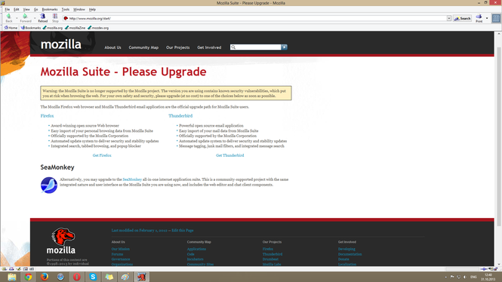
Task: Click the mozilla header logo
Action: pyautogui.click(x=61, y=44)
